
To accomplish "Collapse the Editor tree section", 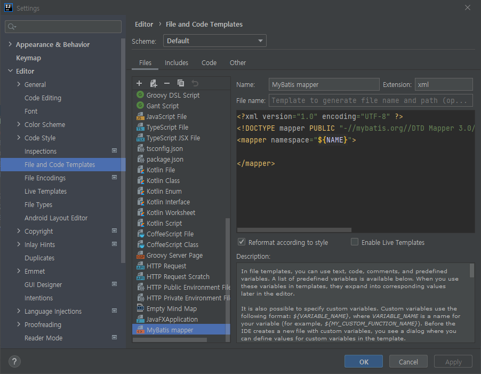I will 10,71.
